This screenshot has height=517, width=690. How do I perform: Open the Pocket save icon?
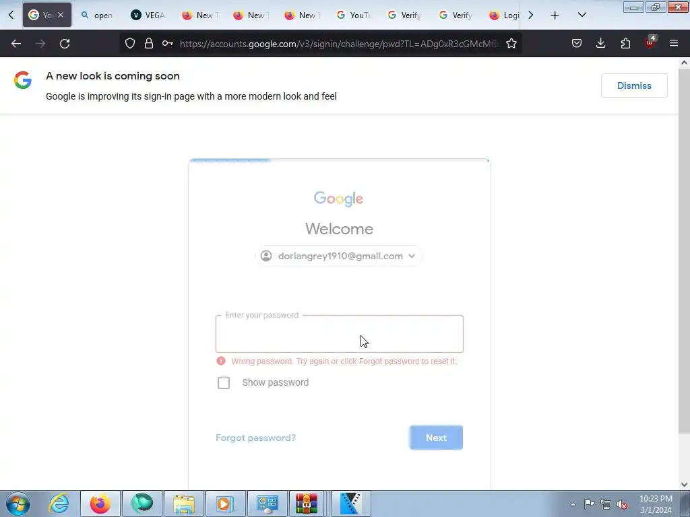click(577, 44)
